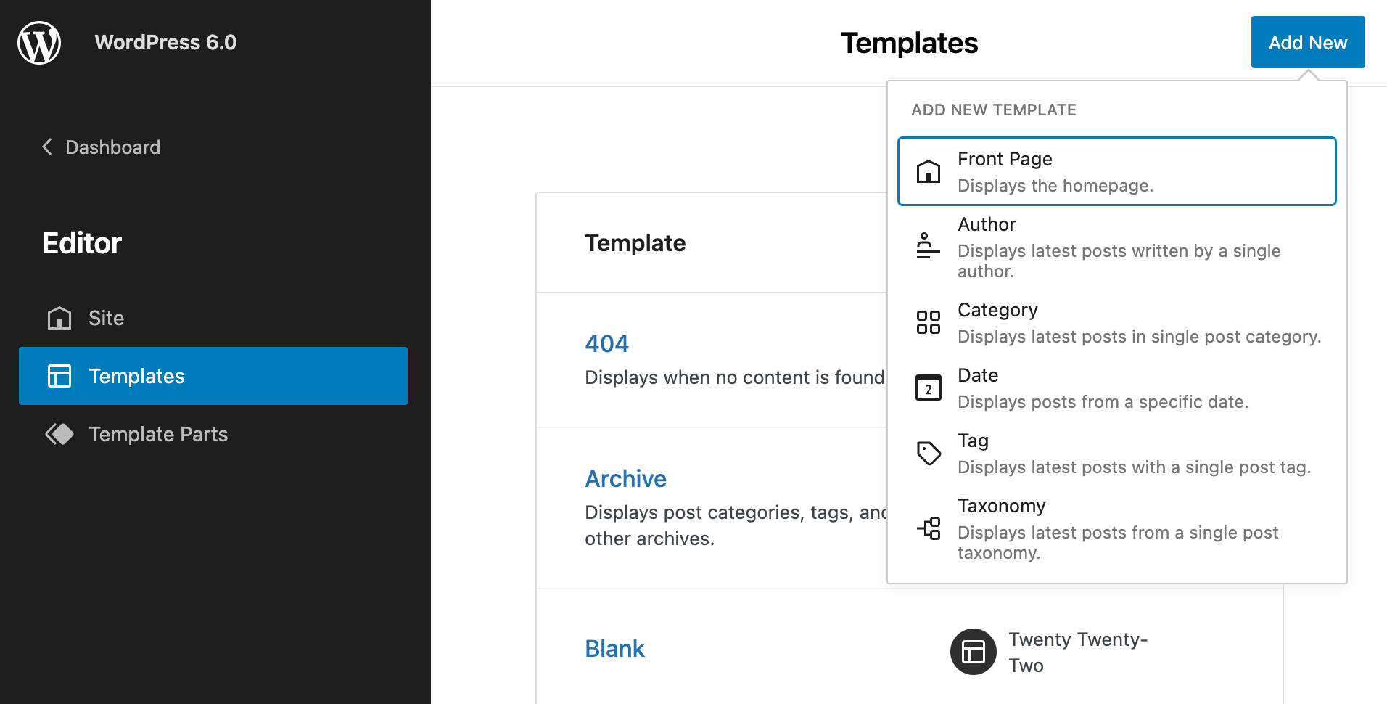Click the Templates panel icon
1387x704 pixels.
tap(60, 376)
